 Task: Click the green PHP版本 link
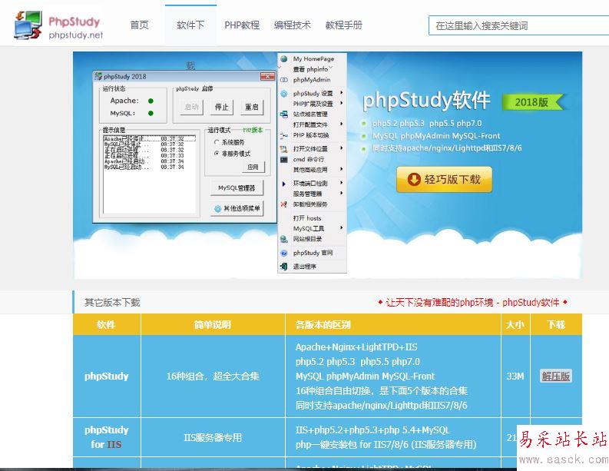[253, 130]
